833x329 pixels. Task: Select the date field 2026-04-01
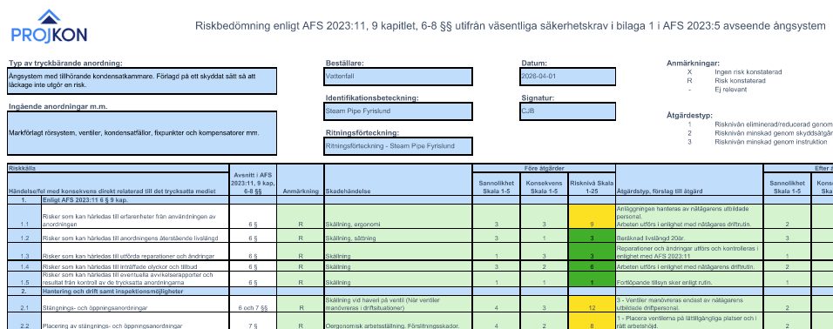tap(567, 77)
